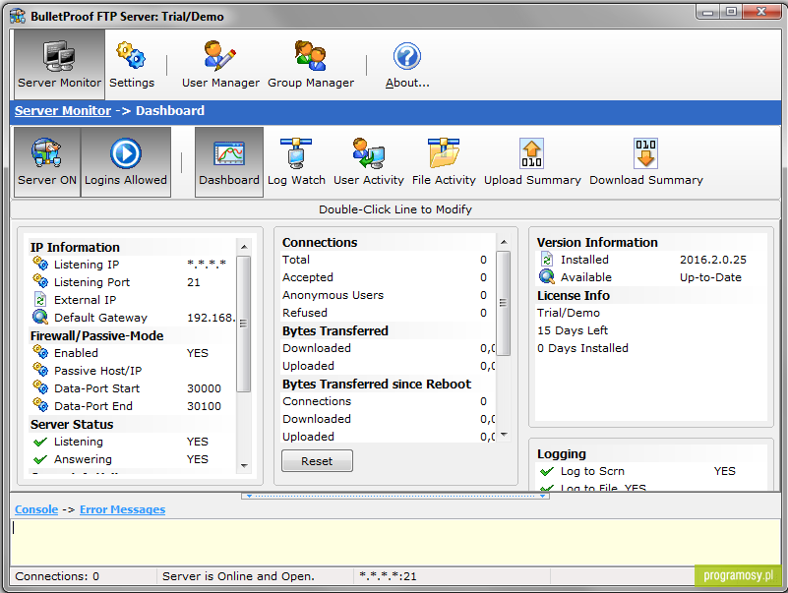This screenshot has width=788, height=593.
Task: Select the Data-Port Start value 30000
Action: [204, 388]
